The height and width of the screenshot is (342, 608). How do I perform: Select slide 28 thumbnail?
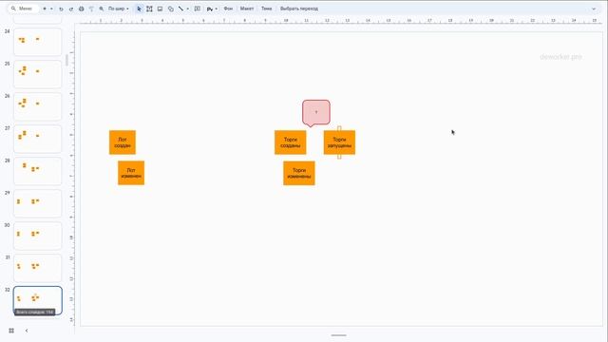pyautogui.click(x=38, y=171)
